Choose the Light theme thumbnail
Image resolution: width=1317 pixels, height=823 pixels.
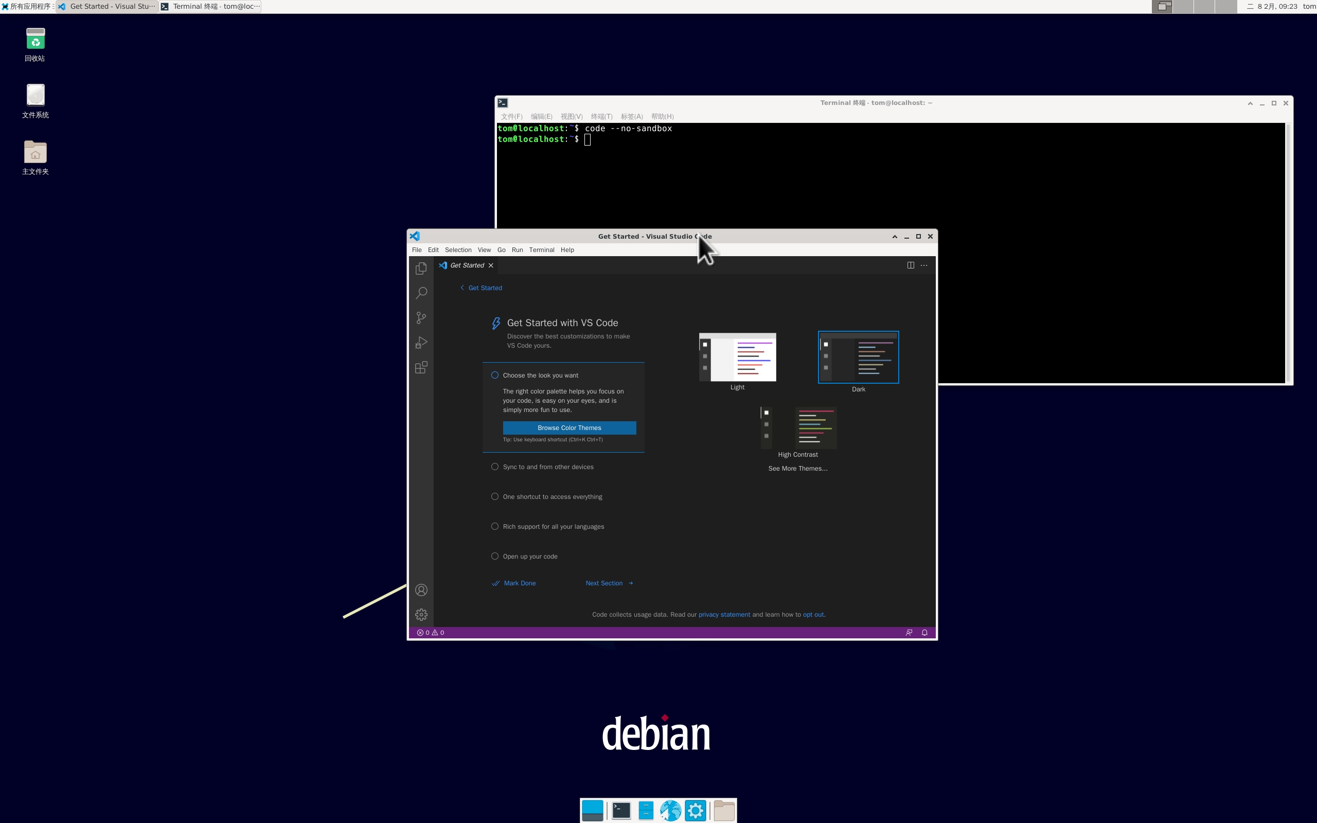pos(737,357)
